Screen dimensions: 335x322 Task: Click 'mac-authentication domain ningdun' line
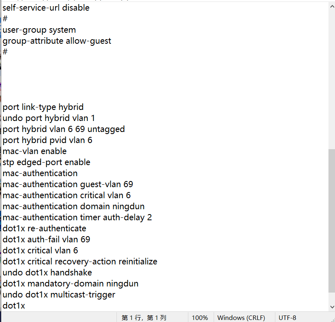(x=74, y=206)
